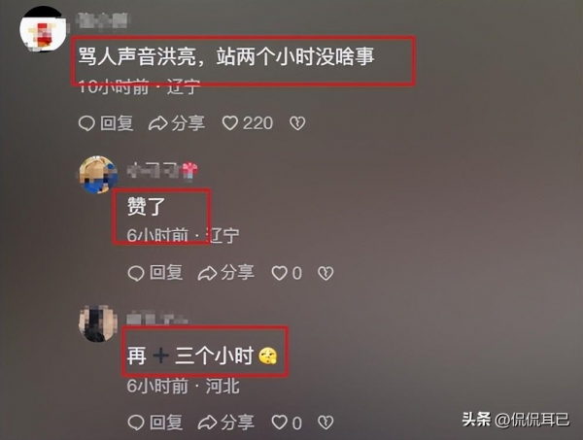Share the 赞了 reply
Screen dimensions: 583x440
(x=226, y=274)
